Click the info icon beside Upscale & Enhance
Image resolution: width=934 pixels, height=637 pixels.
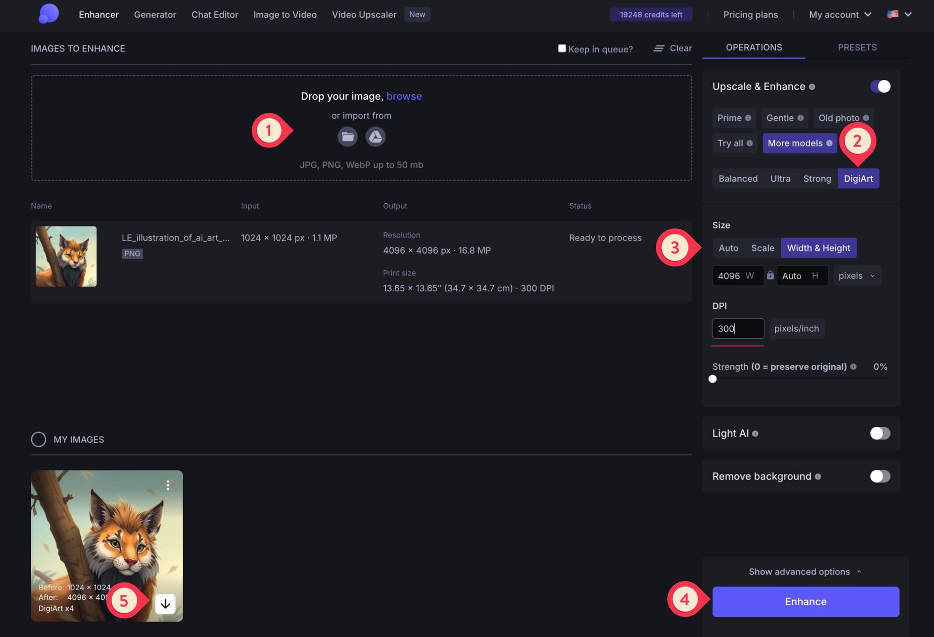point(812,86)
